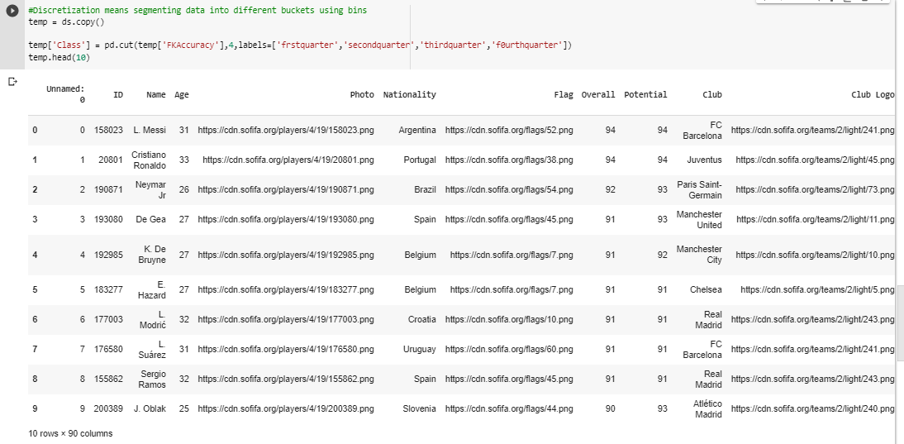
Task: Click the name cell 'L. Suárez'
Action: 154,350
